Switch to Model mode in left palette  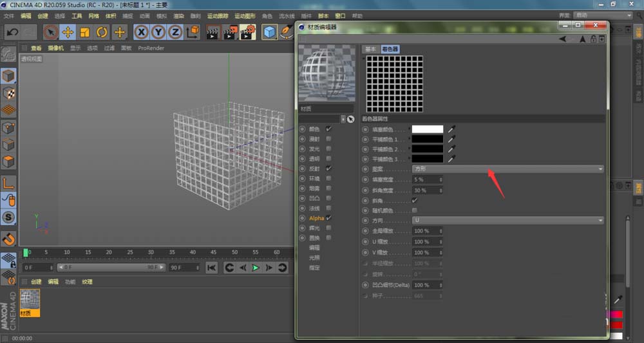point(8,76)
